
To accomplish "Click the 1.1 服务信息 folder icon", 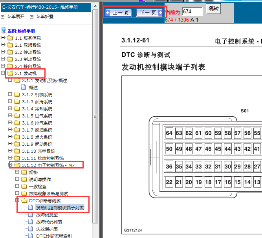I will (x=10, y=38).
